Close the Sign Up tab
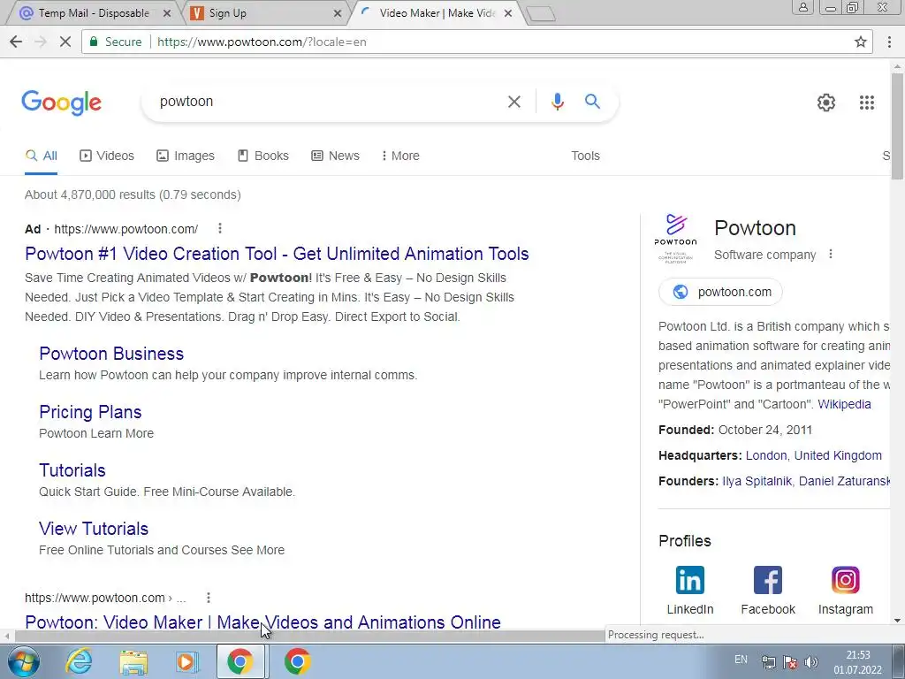This screenshot has width=905, height=679. (x=338, y=13)
